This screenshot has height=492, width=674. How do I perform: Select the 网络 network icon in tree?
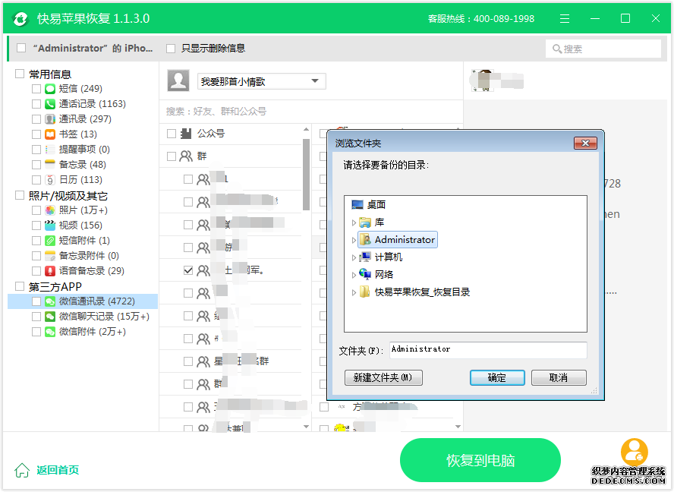[365, 274]
